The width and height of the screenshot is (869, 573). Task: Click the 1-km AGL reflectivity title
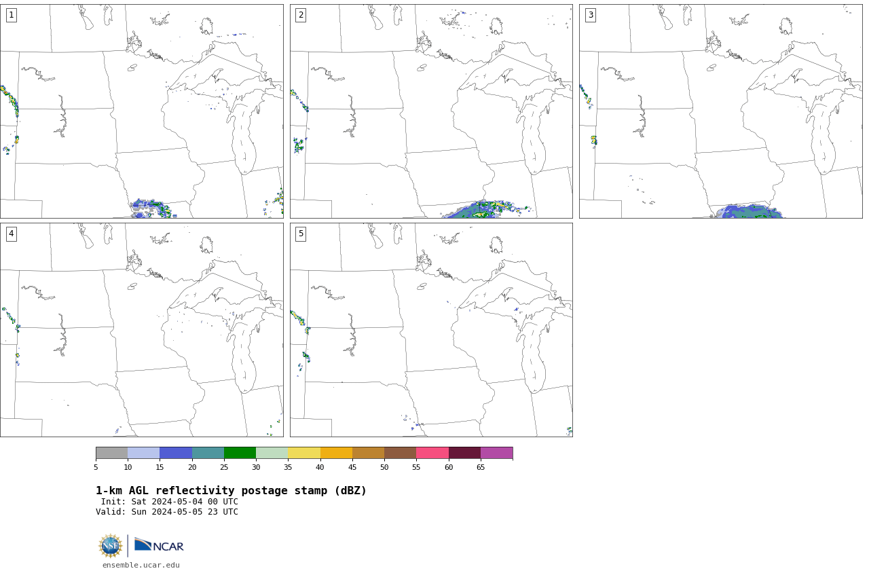pyautogui.click(x=231, y=491)
